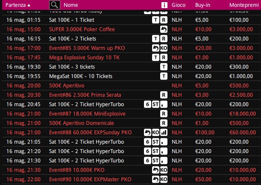Screen dimensions: 261x185
Task: Click the ST icon on 21:20 HyperTurbo row
Action: click(x=155, y=151)
